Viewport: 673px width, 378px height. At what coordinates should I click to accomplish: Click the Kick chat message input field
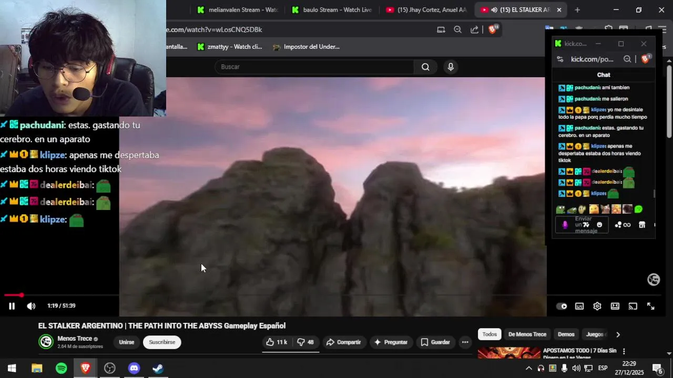tap(583, 225)
